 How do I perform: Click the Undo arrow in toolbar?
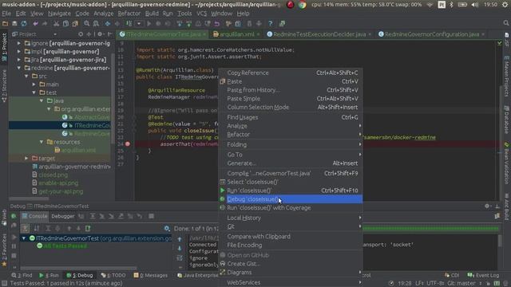tap(35, 23)
